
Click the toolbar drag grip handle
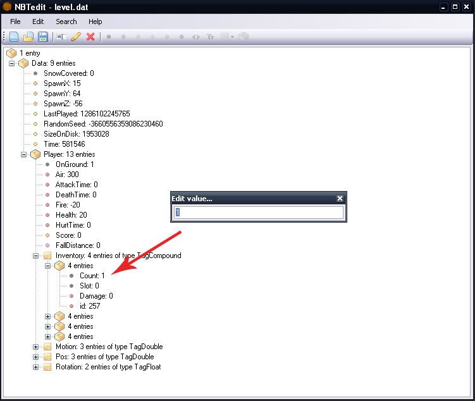[x=4, y=37]
